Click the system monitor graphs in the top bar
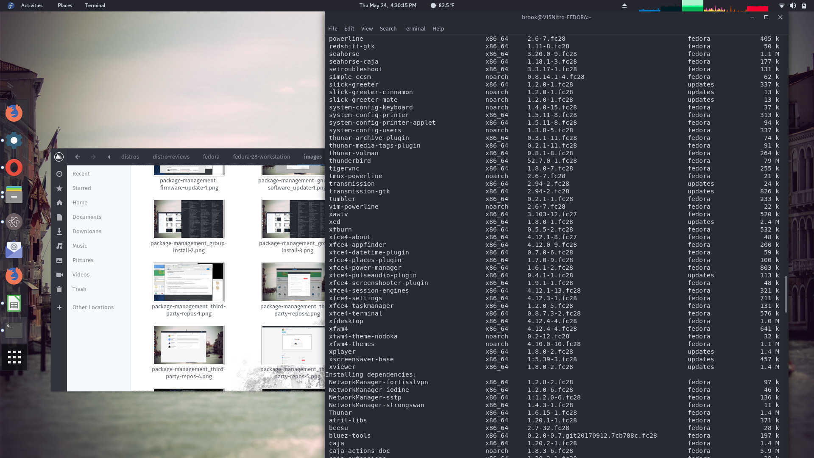814x458 pixels. pos(703,6)
